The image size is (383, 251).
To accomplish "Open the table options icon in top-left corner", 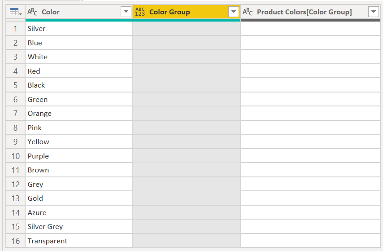I will [x=15, y=12].
